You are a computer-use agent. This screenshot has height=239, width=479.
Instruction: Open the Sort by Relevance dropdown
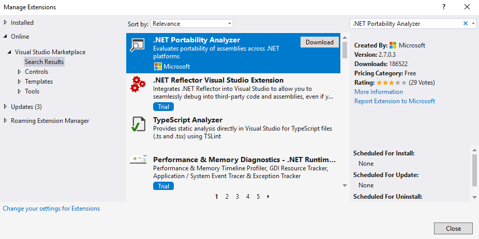192,23
